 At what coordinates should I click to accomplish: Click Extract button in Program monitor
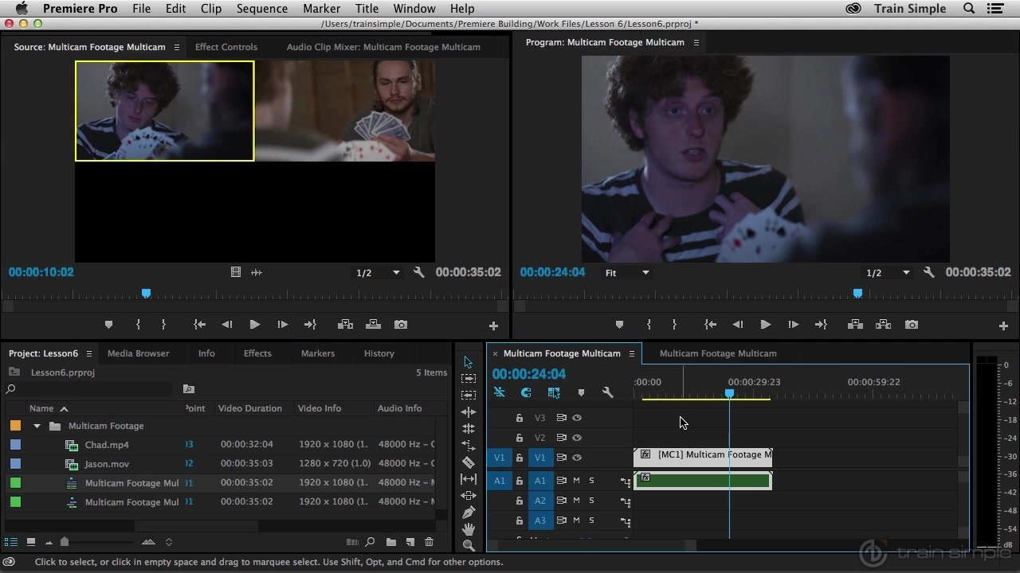[883, 325]
